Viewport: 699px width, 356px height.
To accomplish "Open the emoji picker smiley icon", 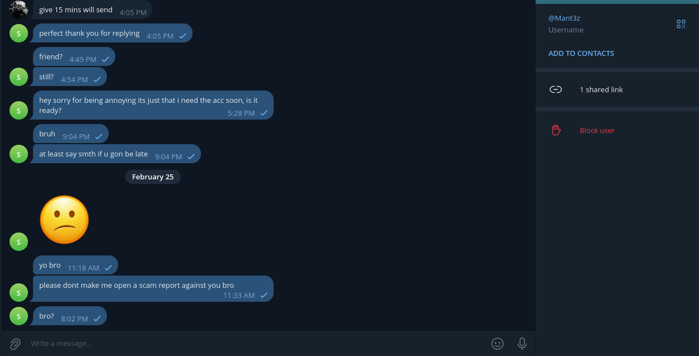I will tap(498, 344).
